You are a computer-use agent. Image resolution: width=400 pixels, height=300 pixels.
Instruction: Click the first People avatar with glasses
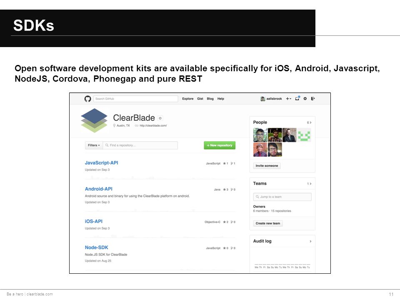pyautogui.click(x=260, y=135)
